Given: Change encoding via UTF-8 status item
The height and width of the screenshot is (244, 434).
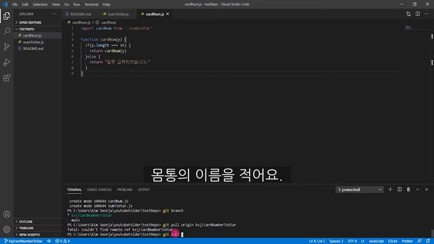Looking at the screenshot, I should pos(352,241).
